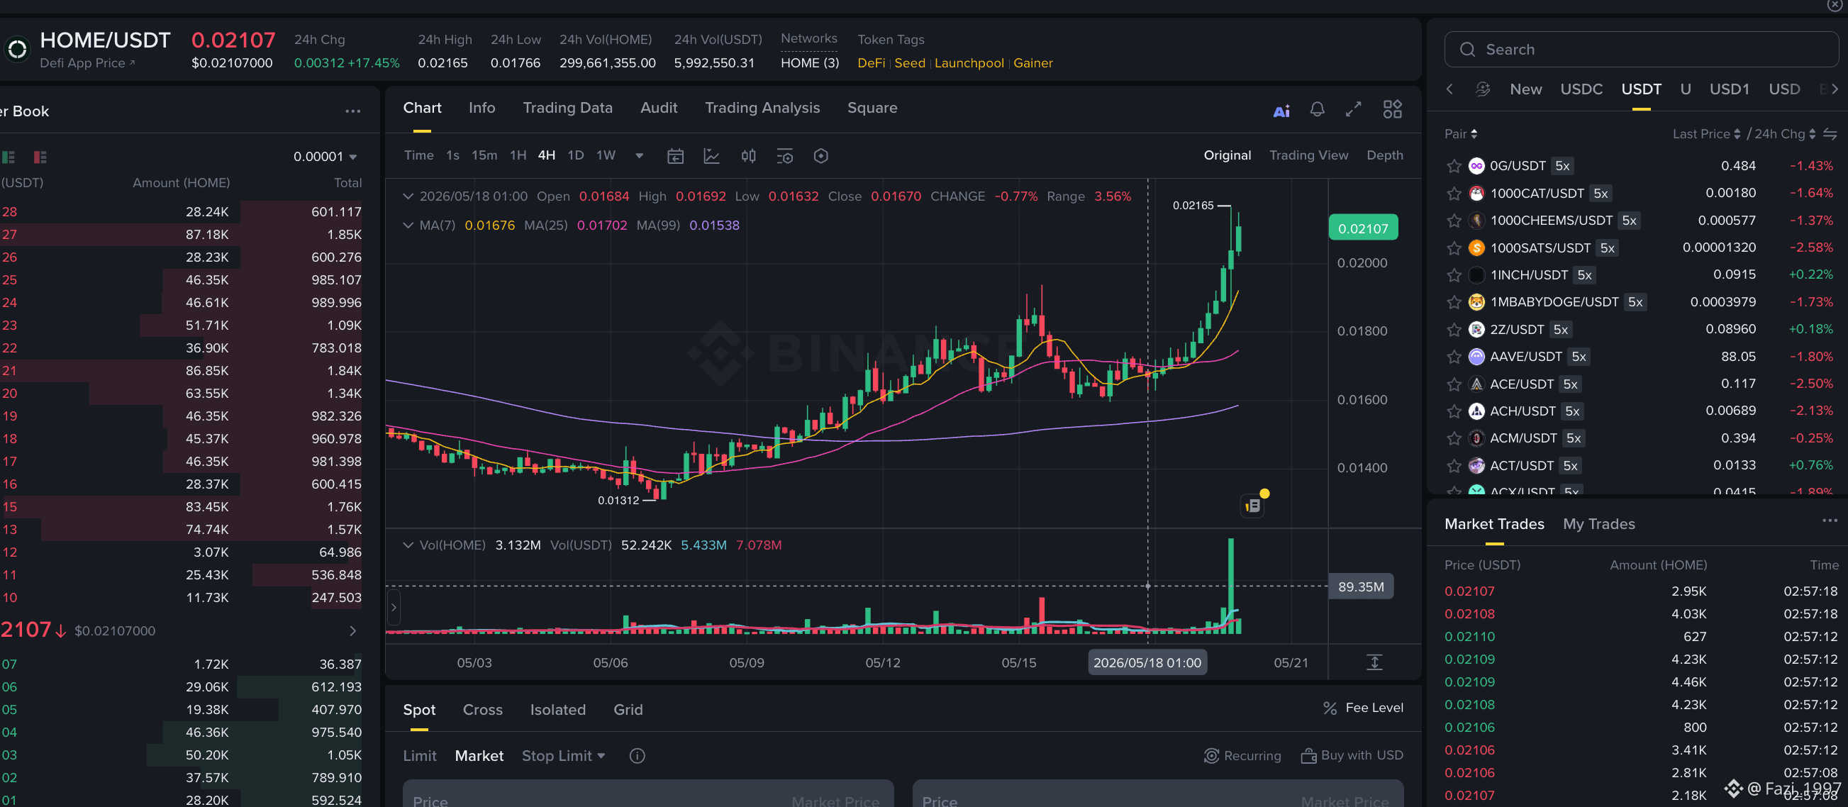Screen dimensions: 1848x807
Task: Star 1000CAT/USDT as favorite
Action: point(1454,193)
